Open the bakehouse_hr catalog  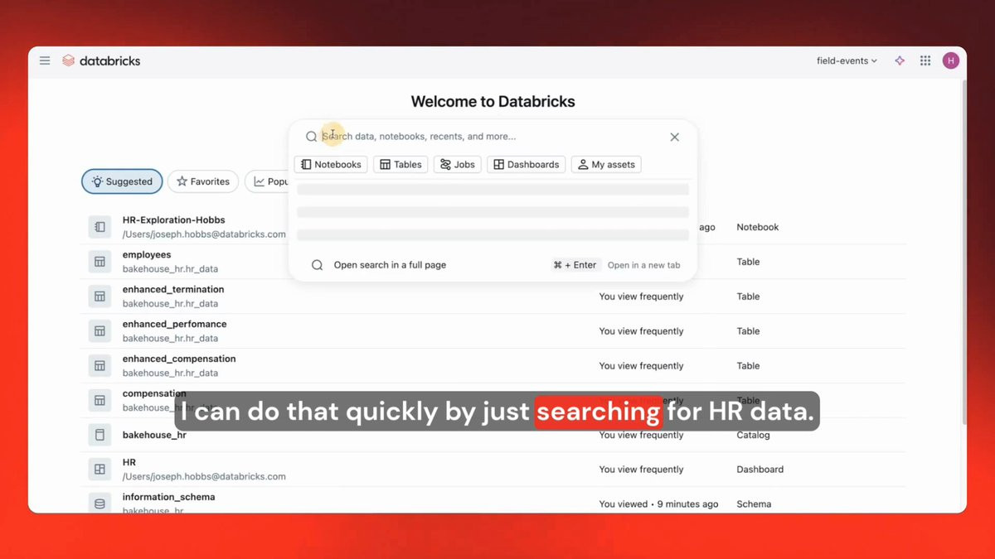point(154,435)
